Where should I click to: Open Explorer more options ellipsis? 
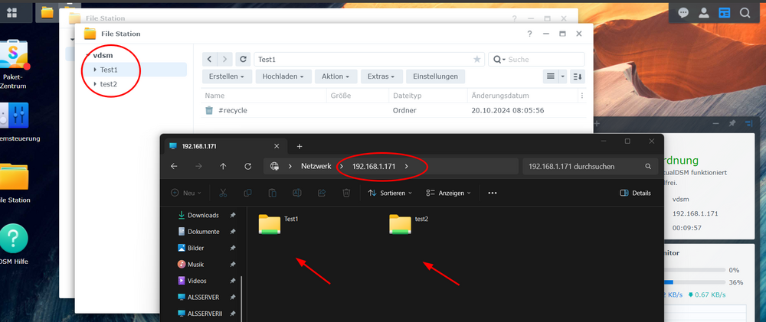pyautogui.click(x=493, y=193)
